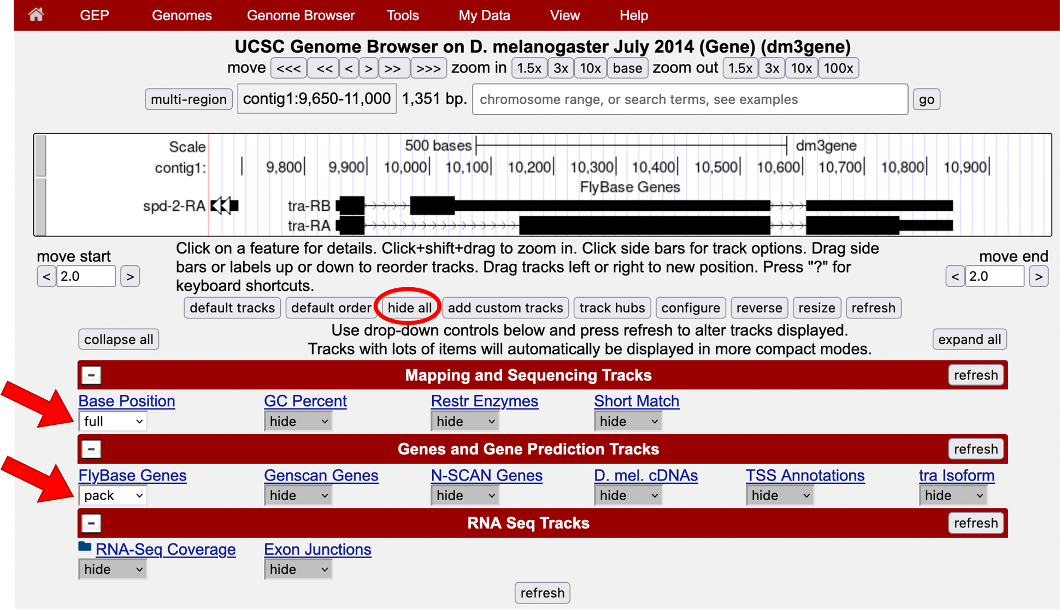The image size is (1060, 610).
Task: Open the tra Isoform track link
Action: coord(957,475)
